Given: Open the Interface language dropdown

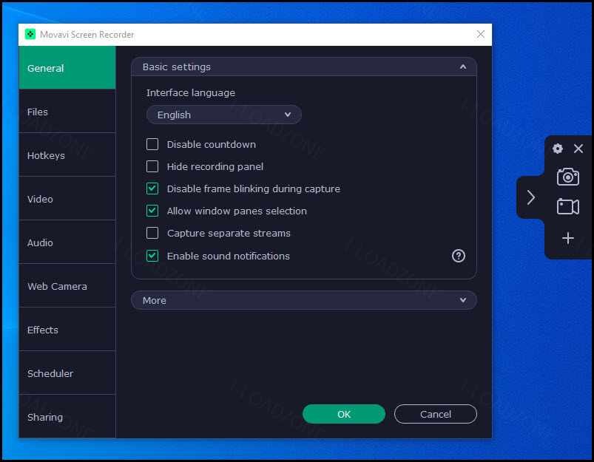Looking at the screenshot, I should [x=224, y=115].
